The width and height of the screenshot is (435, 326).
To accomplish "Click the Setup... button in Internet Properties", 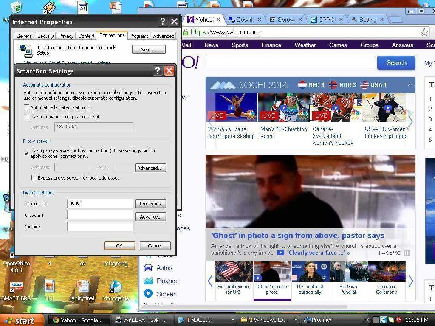I will (149, 49).
